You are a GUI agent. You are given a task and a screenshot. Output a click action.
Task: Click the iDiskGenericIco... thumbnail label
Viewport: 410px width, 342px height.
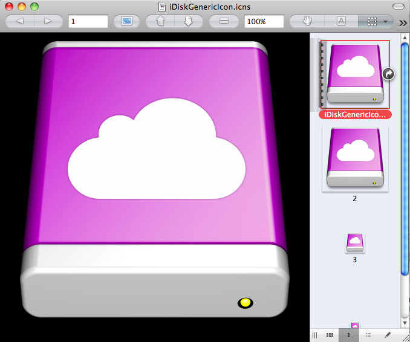click(x=355, y=115)
